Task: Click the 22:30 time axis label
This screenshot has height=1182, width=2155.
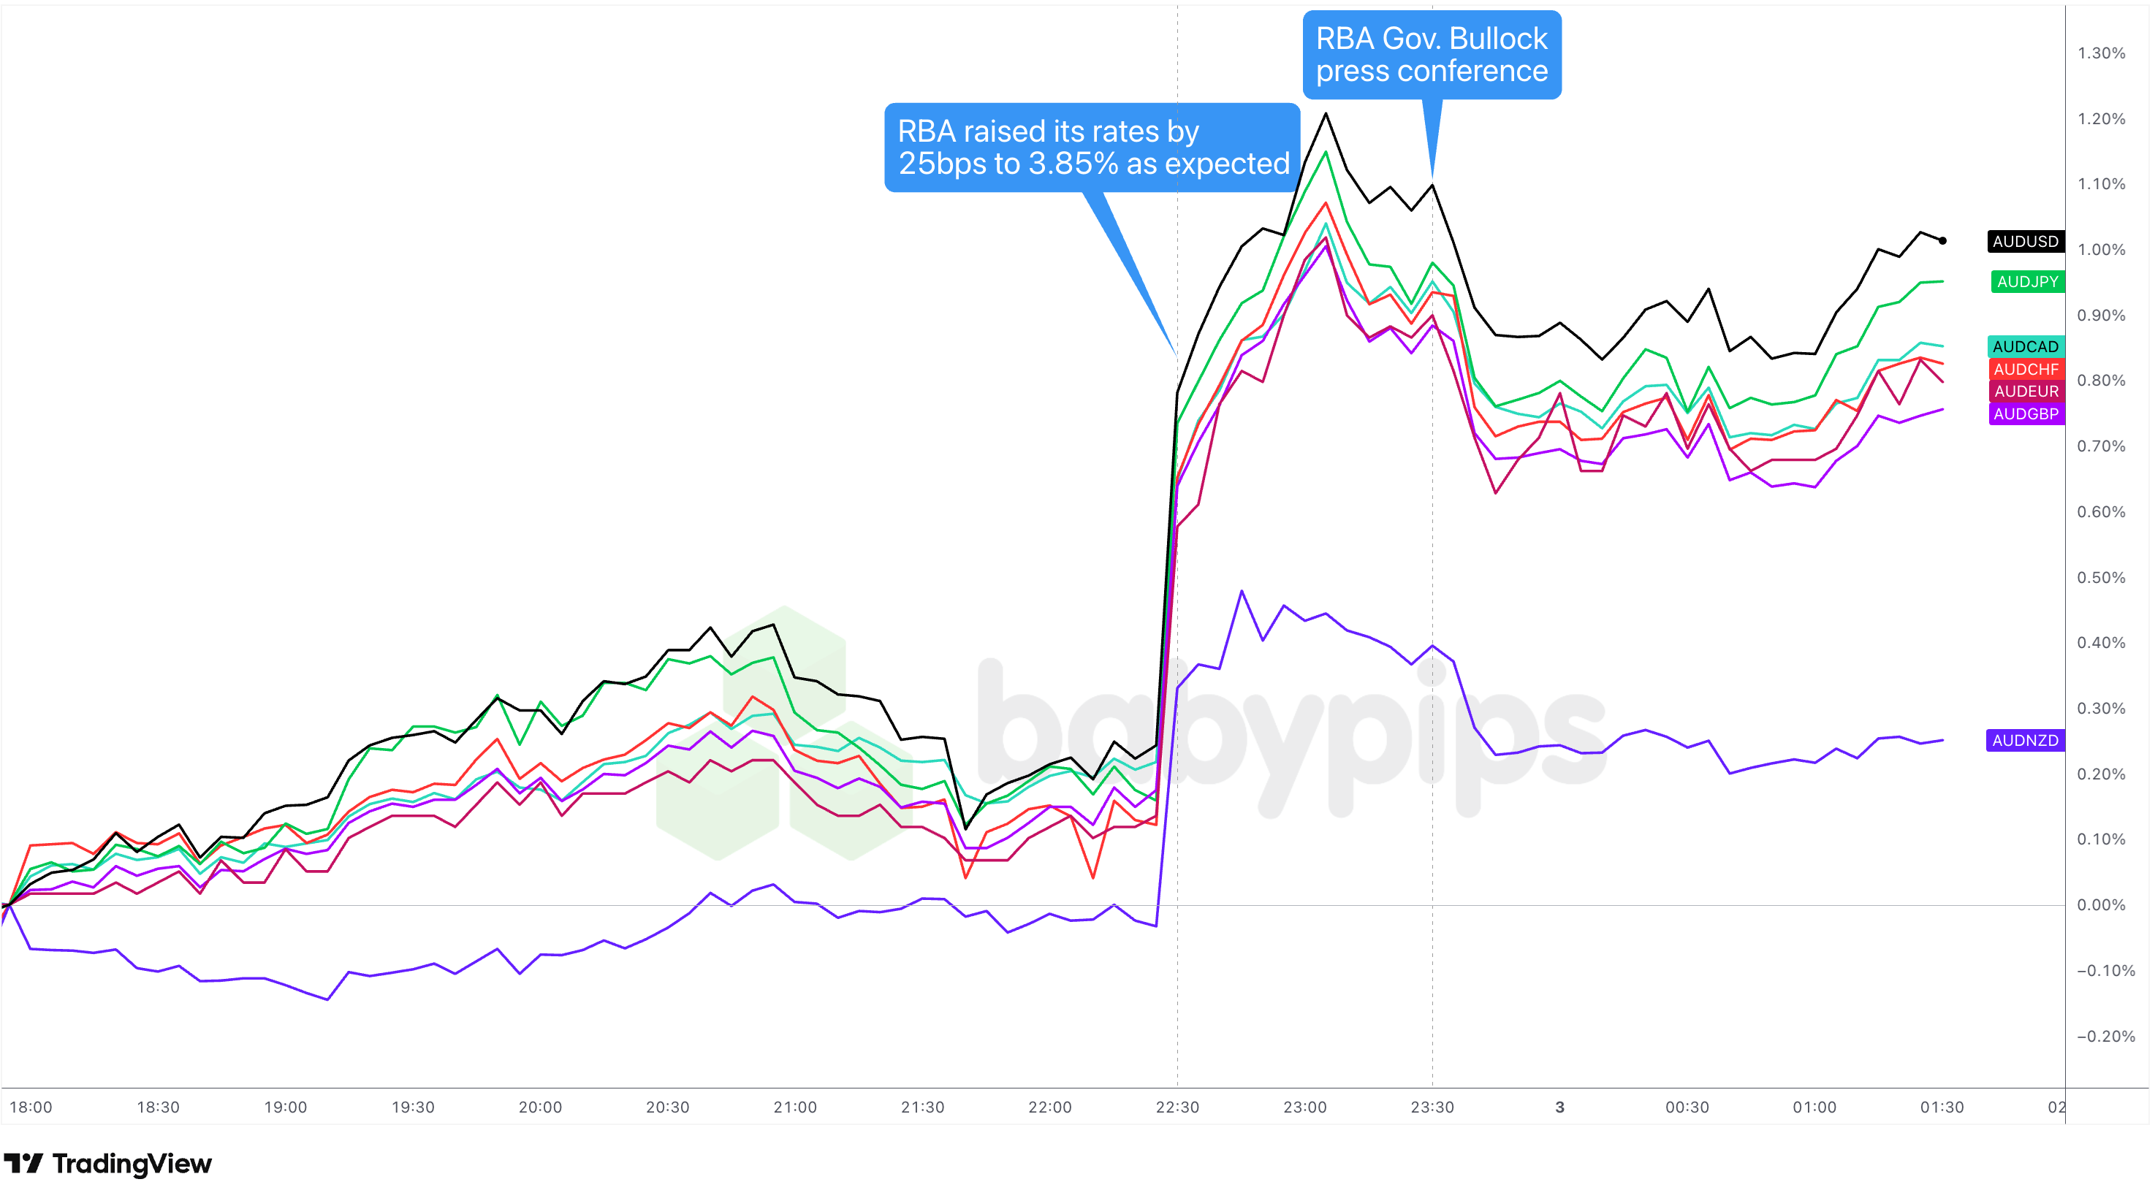Action: (1177, 1107)
